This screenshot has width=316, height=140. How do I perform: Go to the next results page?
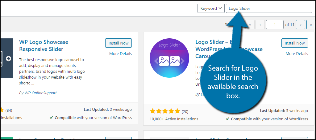coord(301,25)
